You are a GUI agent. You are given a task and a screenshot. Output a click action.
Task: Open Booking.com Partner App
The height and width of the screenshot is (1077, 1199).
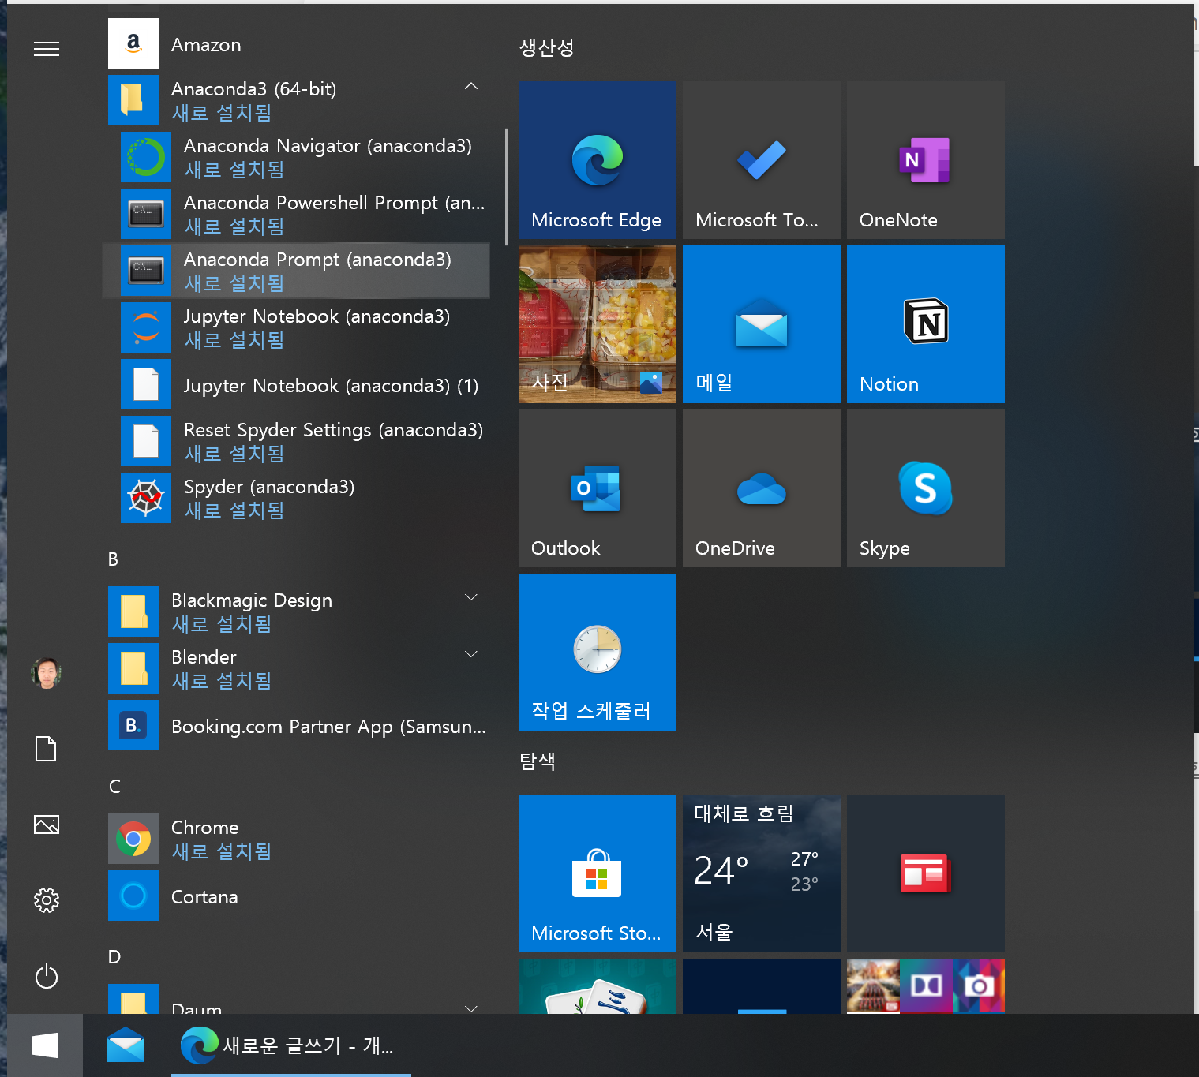pos(298,725)
